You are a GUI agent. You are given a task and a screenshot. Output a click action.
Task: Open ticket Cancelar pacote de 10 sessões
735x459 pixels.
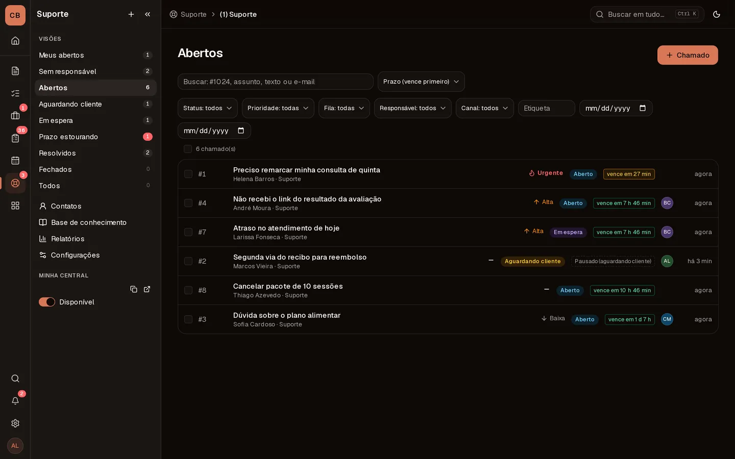pyautogui.click(x=288, y=286)
